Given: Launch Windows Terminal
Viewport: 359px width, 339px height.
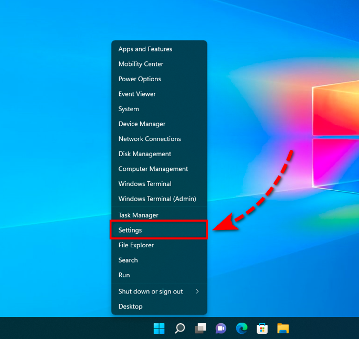Looking at the screenshot, I should (159, 183).
